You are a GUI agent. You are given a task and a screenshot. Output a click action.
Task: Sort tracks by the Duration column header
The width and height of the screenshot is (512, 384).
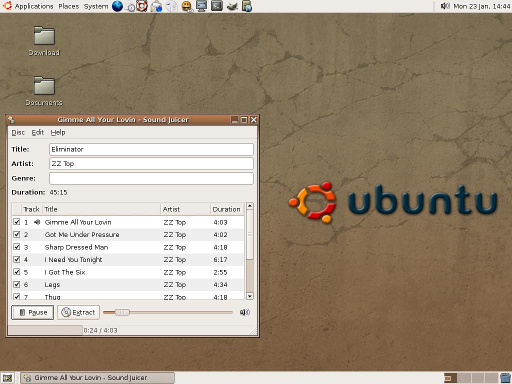(x=227, y=209)
